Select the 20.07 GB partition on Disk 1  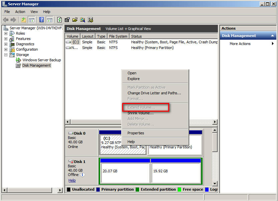tap(125, 171)
